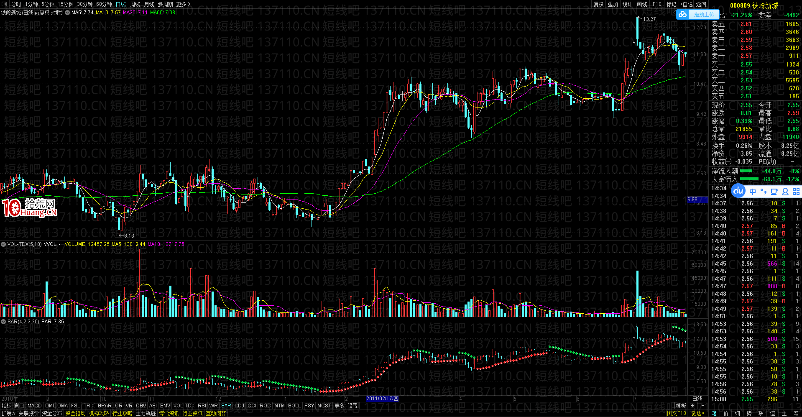The width and height of the screenshot is (802, 417).
Task: Click the 标记 mark button
Action: pyautogui.click(x=671, y=4)
